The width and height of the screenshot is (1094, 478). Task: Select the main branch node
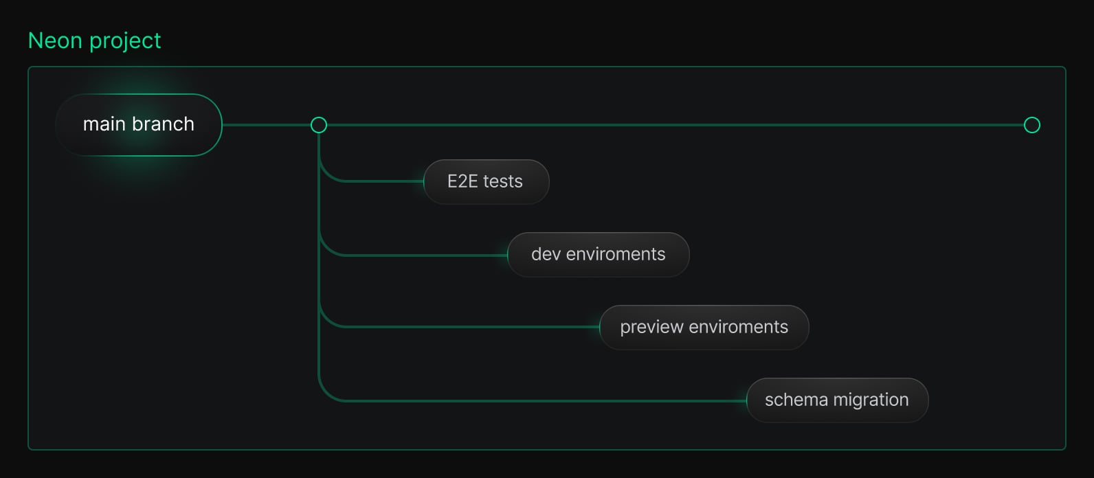(139, 124)
